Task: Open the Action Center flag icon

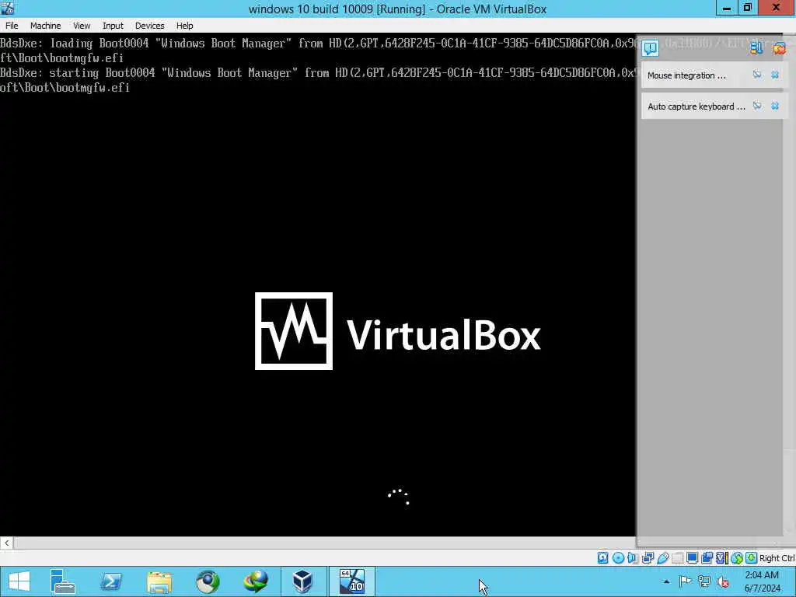Action: click(x=685, y=581)
